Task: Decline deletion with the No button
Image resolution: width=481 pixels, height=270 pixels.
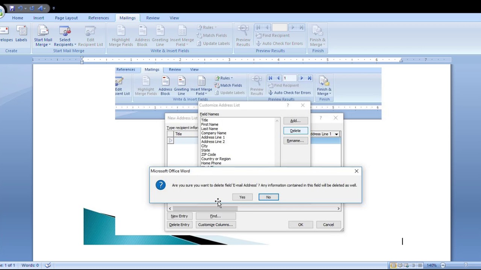Action: [269, 197]
